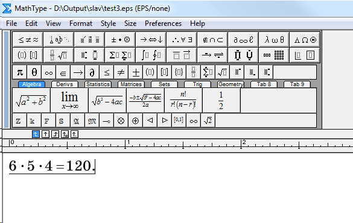Open the subscript and superscript templates palette
The image size is (353, 223).
pos(89,55)
